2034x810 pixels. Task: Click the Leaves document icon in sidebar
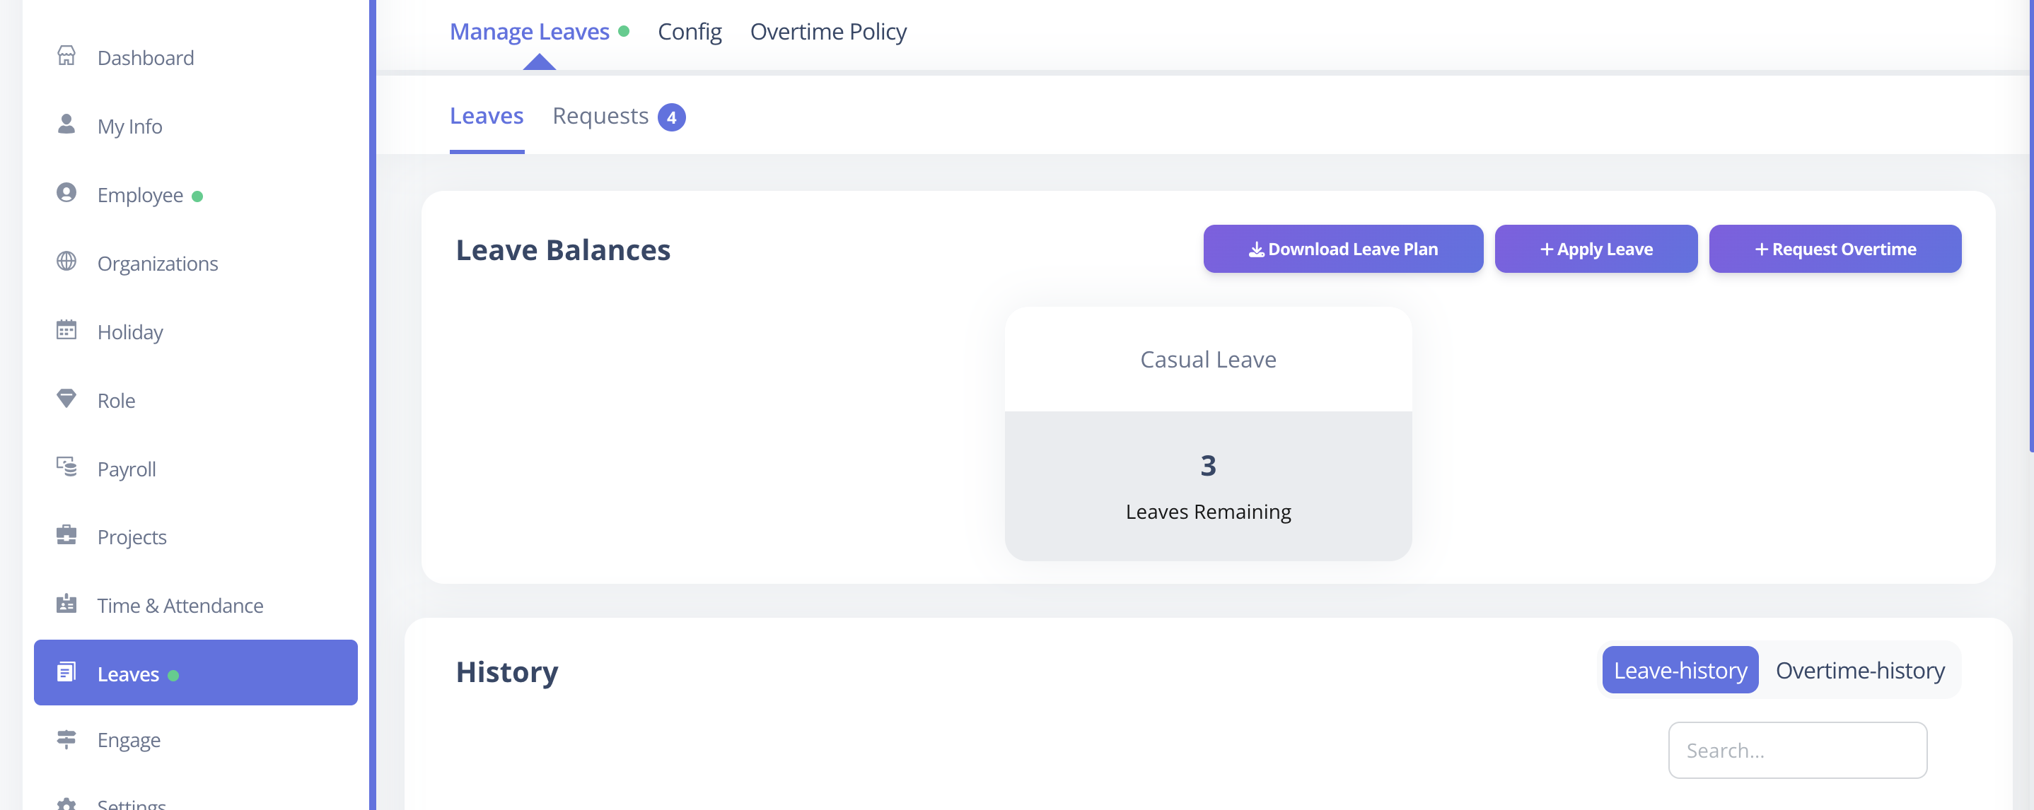(x=66, y=672)
